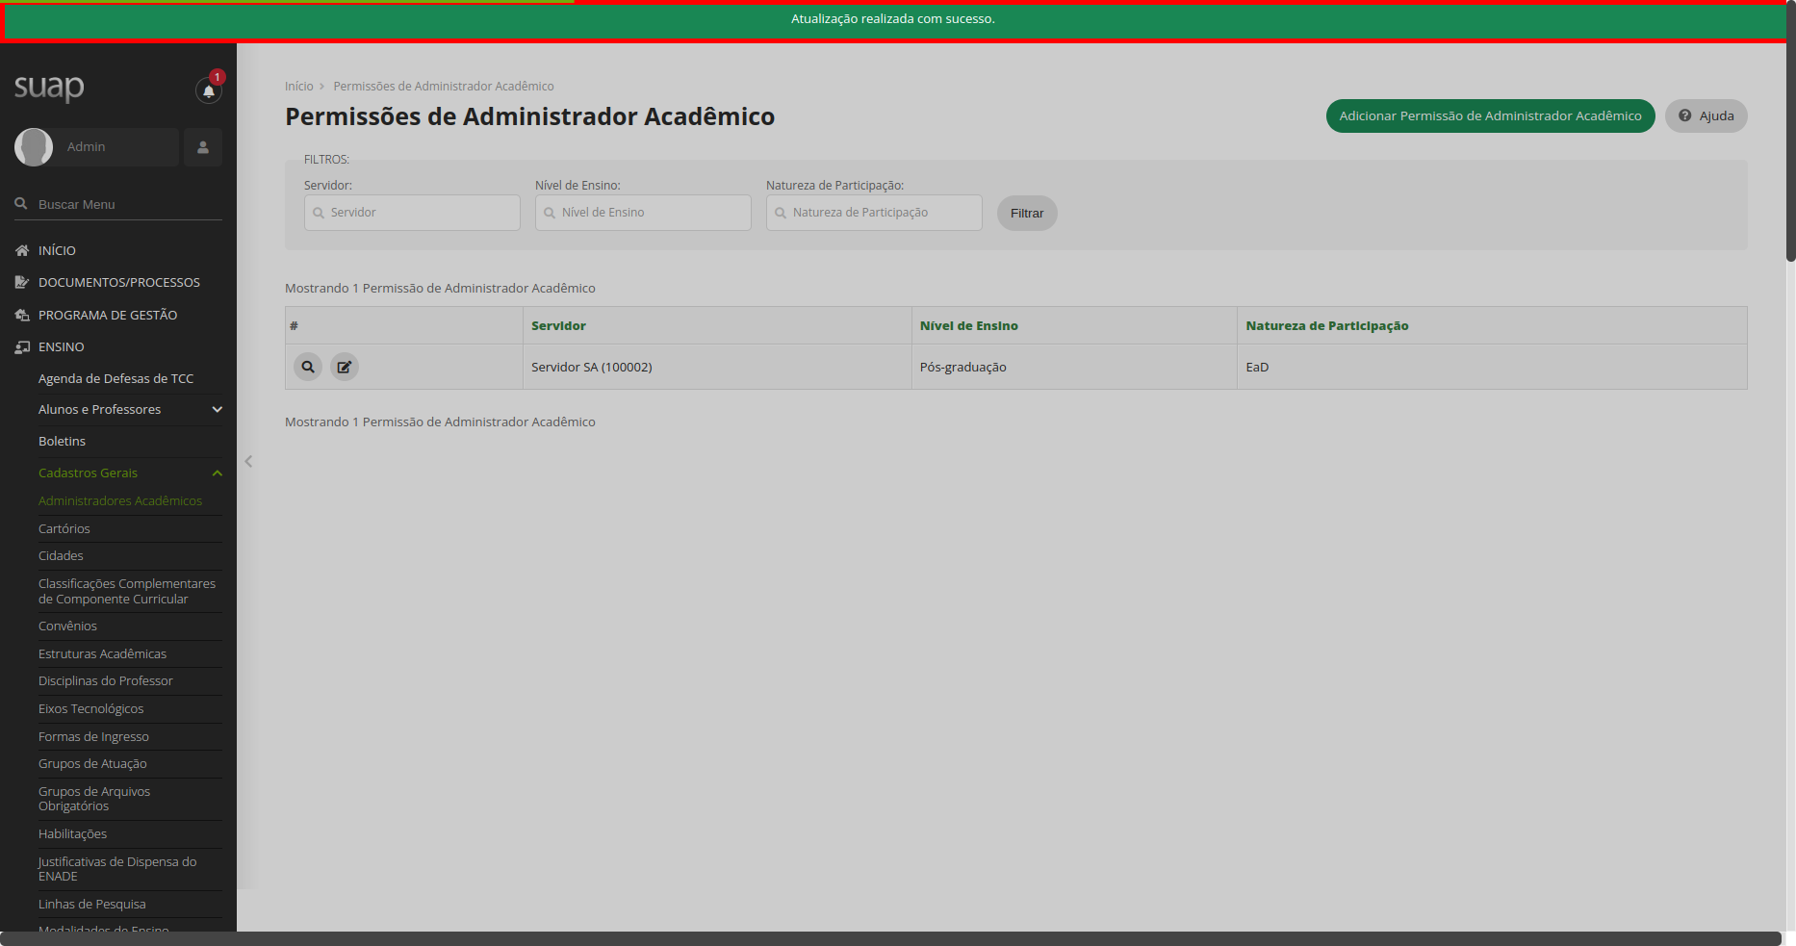View details with magnifier icon for Servidor SA
The height and width of the screenshot is (946, 1796).
point(308,367)
